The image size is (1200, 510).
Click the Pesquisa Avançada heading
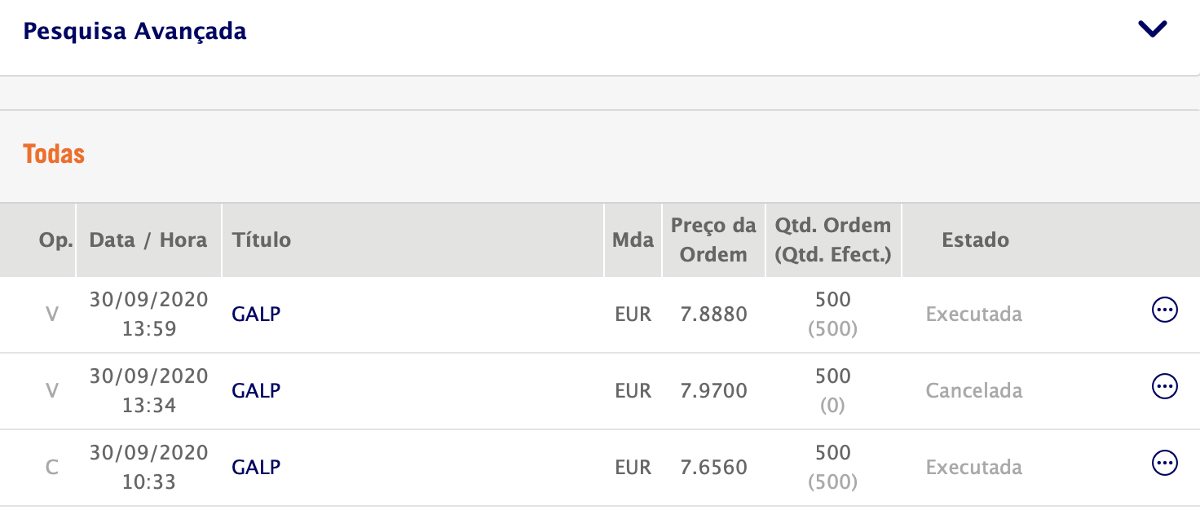pyautogui.click(x=135, y=31)
